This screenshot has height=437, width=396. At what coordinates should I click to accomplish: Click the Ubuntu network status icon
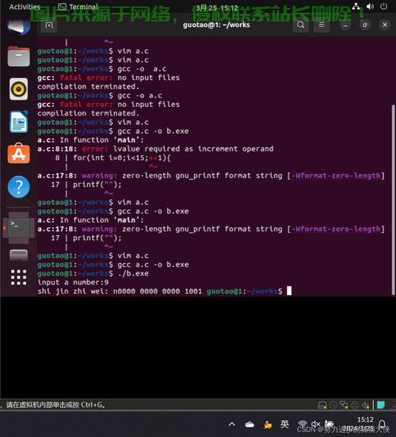(356, 6)
